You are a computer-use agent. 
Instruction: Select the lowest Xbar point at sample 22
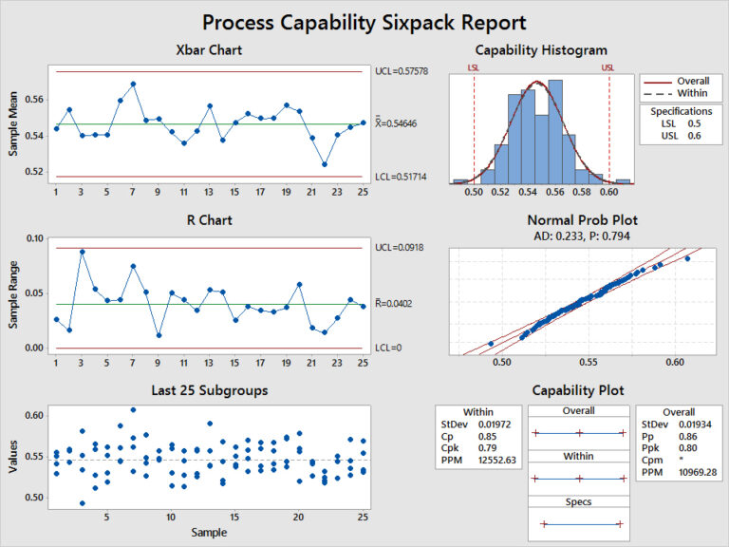pyautogui.click(x=325, y=164)
